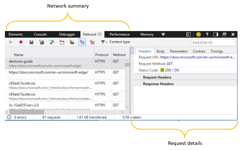The height and width of the screenshot is (150, 243).
Task: Click the Find (Ctrl+F) search box
Action: pos(213,42)
